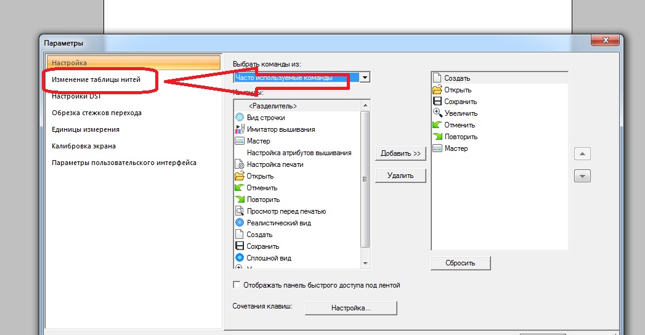Click the Настройка печати icon
The width and height of the screenshot is (645, 335).
[240, 164]
